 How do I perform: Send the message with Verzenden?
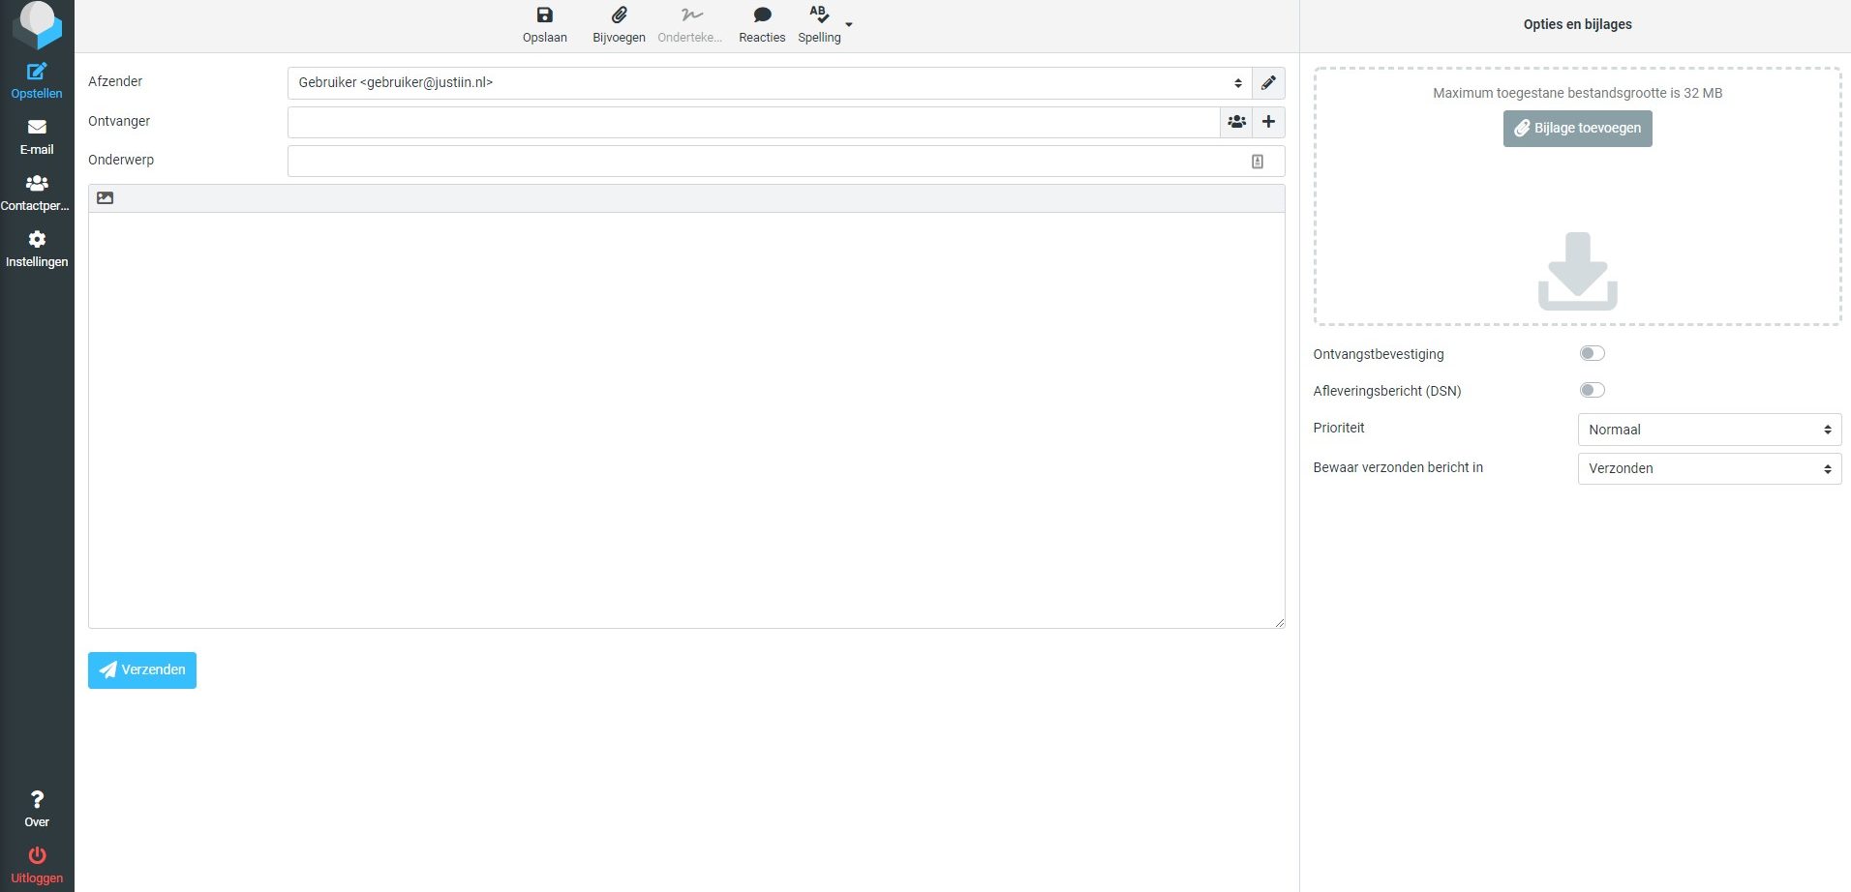[x=142, y=670]
